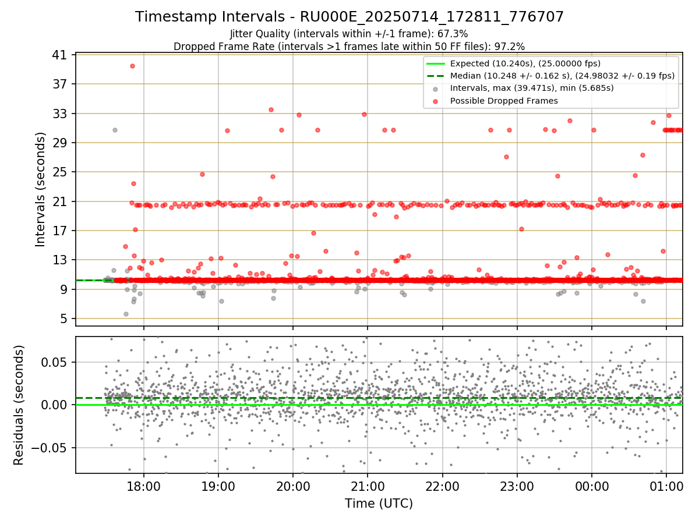699x524 pixels.
Task: Click the 01:00 x-axis tick label
Action: 666,486
